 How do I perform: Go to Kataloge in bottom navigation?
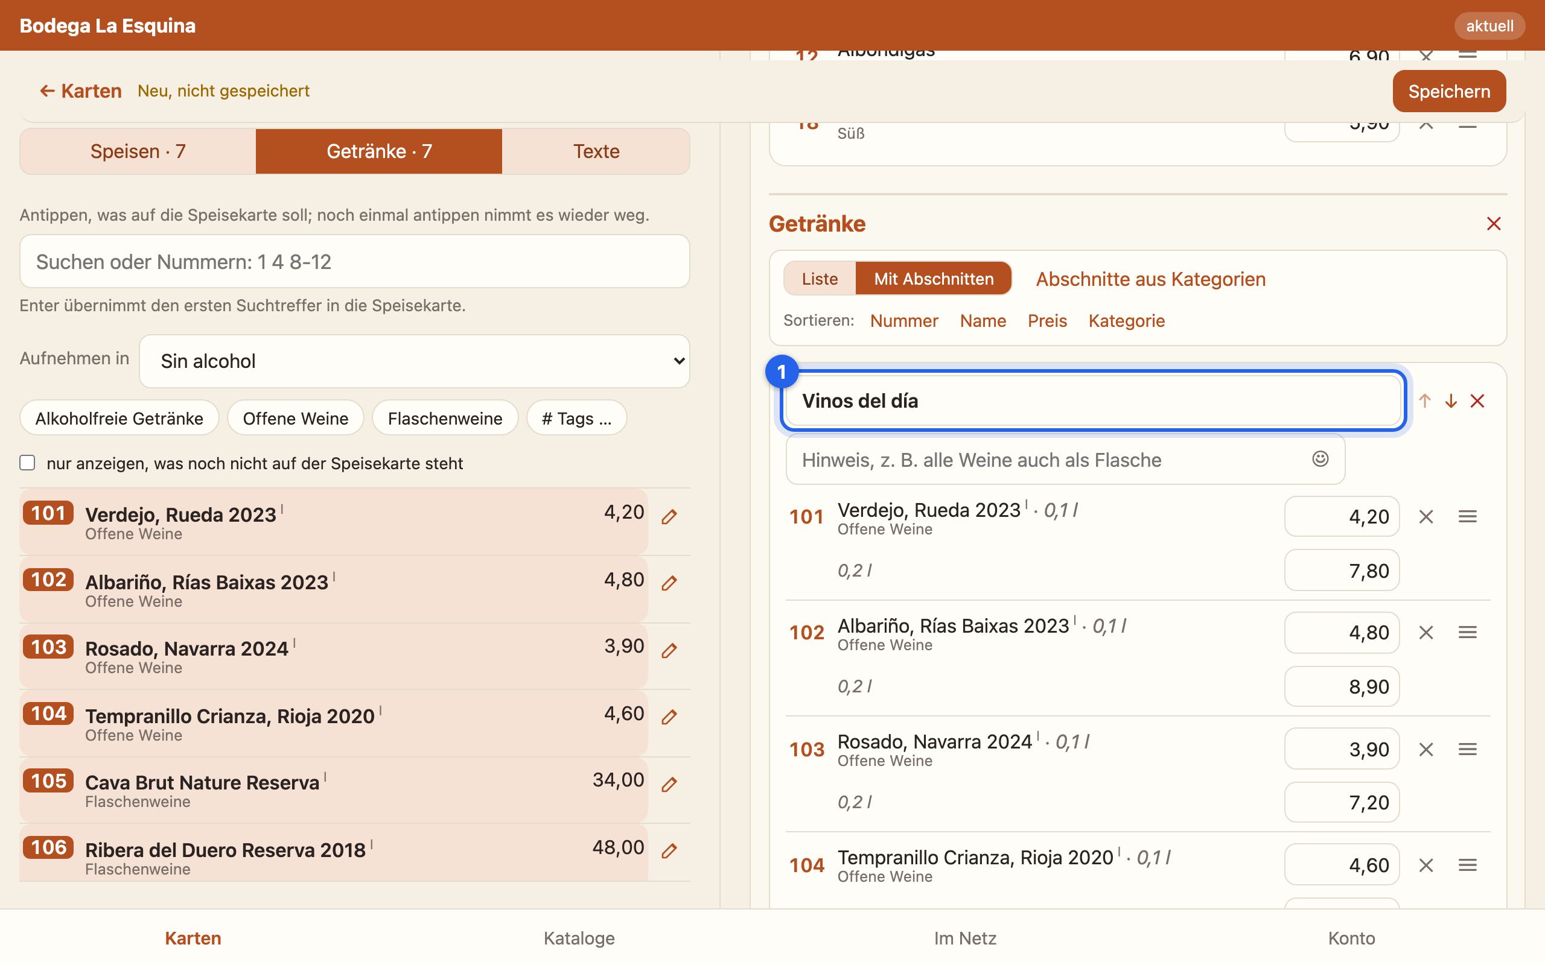[579, 938]
